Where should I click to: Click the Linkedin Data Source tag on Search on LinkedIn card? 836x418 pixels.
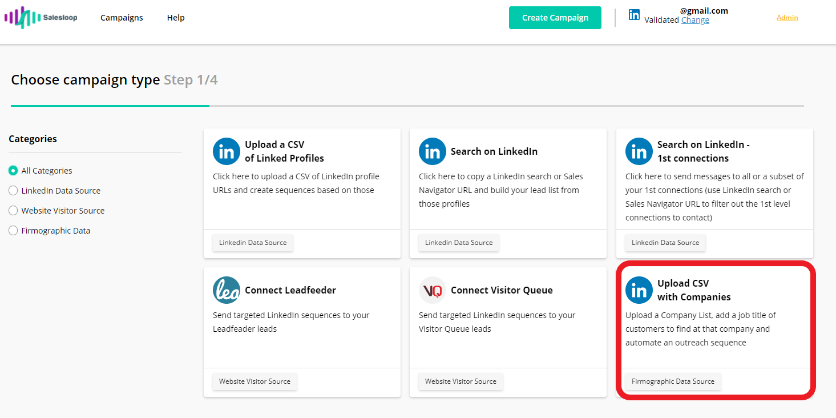(x=459, y=243)
